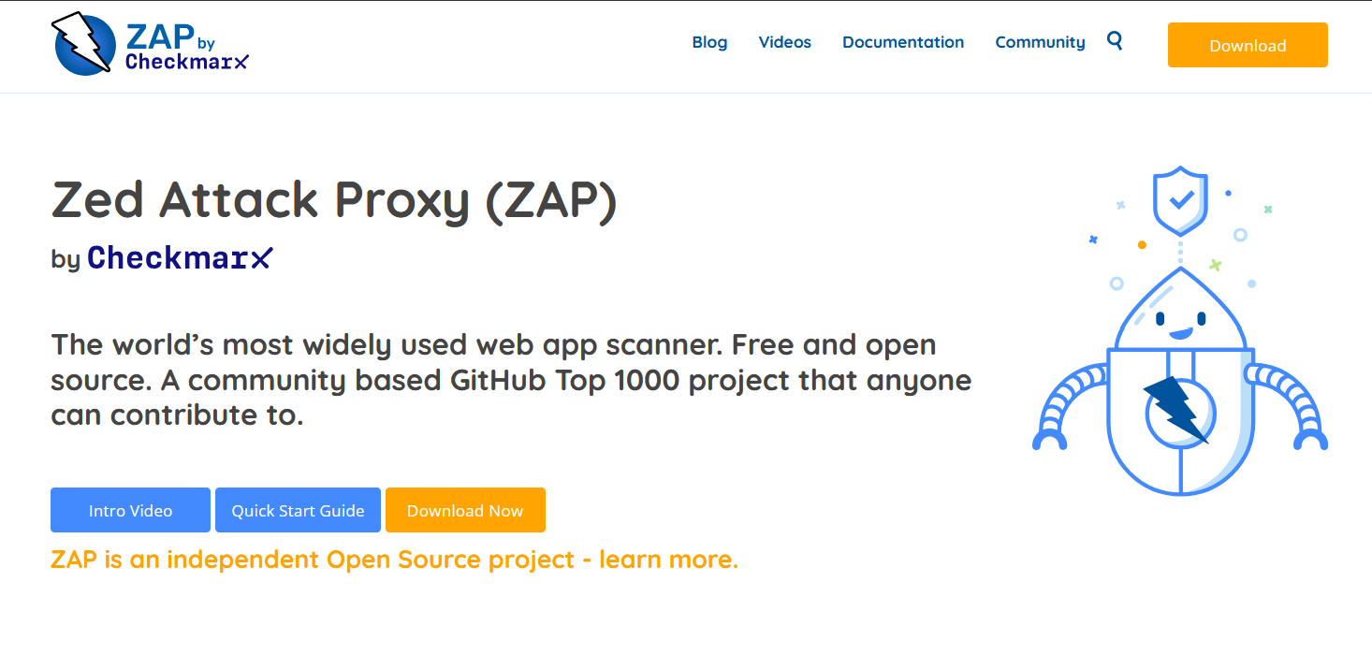
Task: Open the Blog navigation item
Action: [x=709, y=42]
